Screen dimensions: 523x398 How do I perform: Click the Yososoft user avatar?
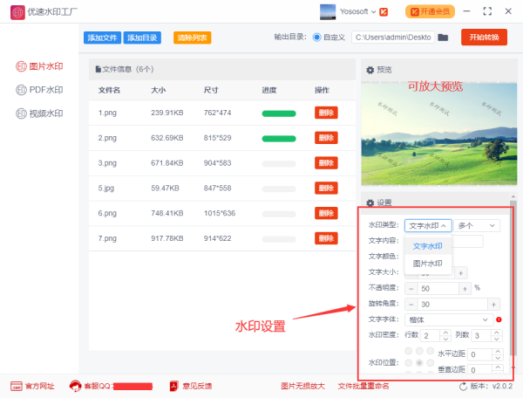328,11
